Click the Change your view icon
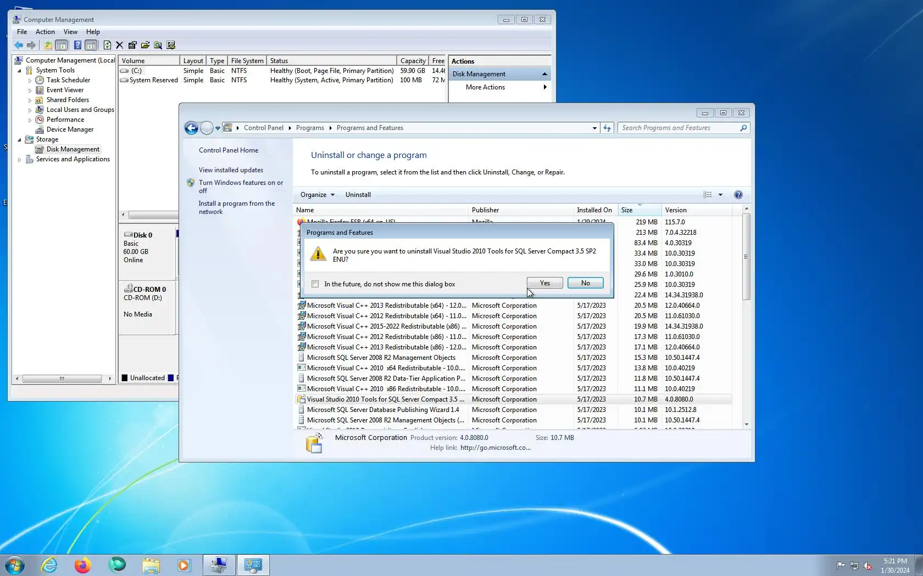 pos(708,195)
